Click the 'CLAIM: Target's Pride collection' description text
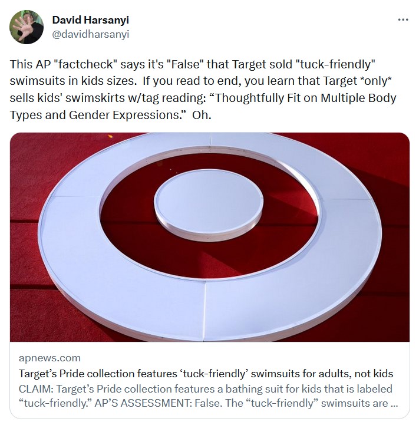419x425 pixels. click(x=208, y=396)
